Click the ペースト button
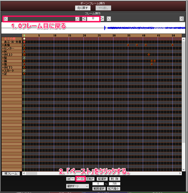Viewport: 188px width, 193px height. coord(80,179)
